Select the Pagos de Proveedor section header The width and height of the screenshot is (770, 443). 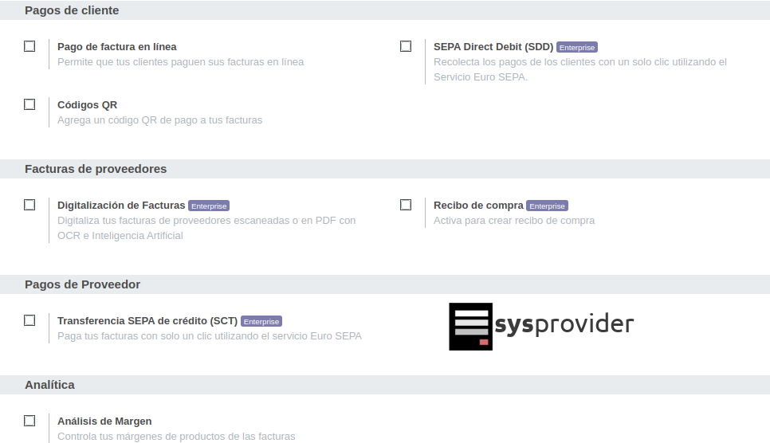coord(82,284)
